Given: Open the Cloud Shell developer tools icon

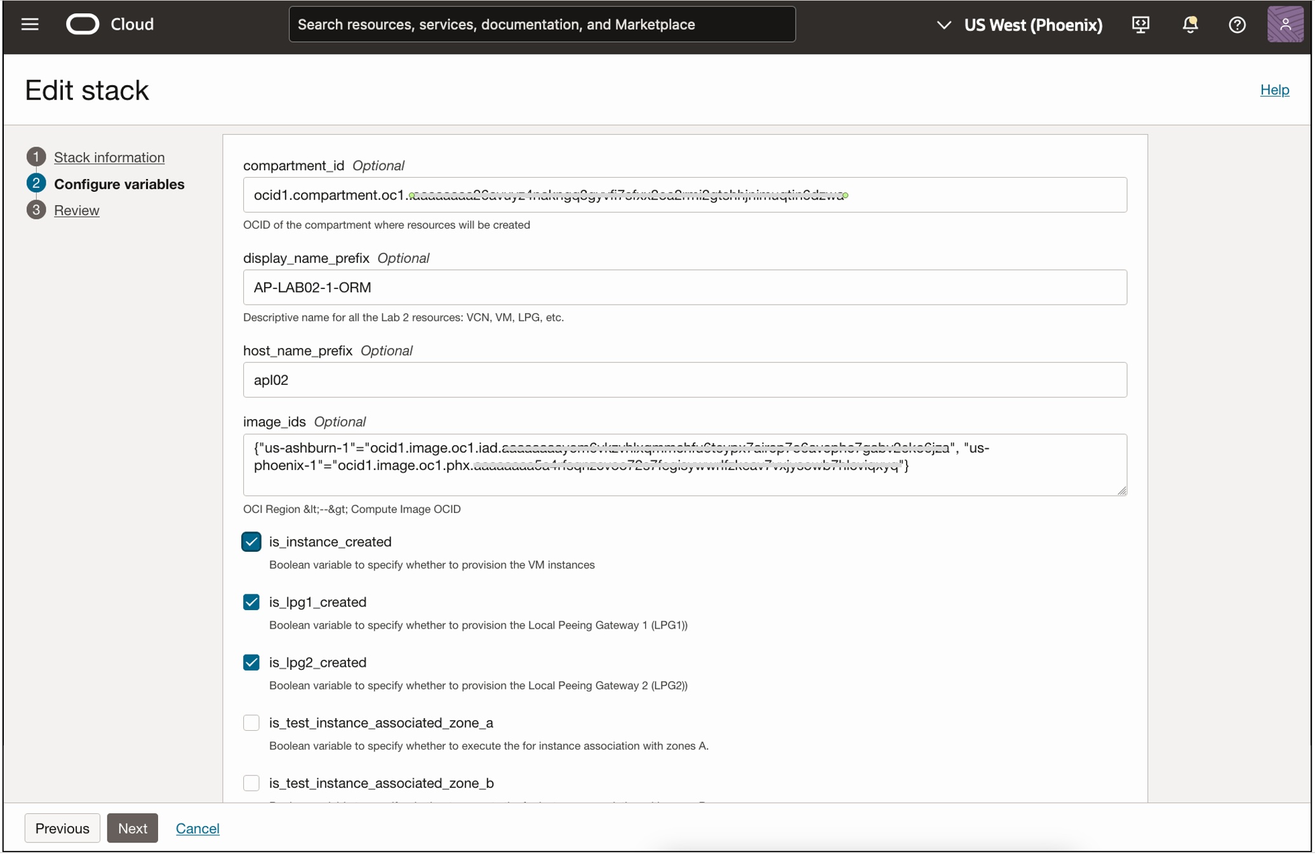Looking at the screenshot, I should point(1140,24).
